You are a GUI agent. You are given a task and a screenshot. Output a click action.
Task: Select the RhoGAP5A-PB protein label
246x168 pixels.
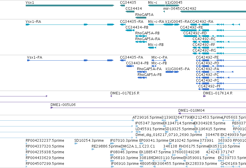(149, 74)
